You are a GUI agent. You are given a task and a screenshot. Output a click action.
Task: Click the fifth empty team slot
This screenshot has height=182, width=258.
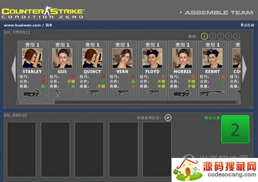pos(157,149)
